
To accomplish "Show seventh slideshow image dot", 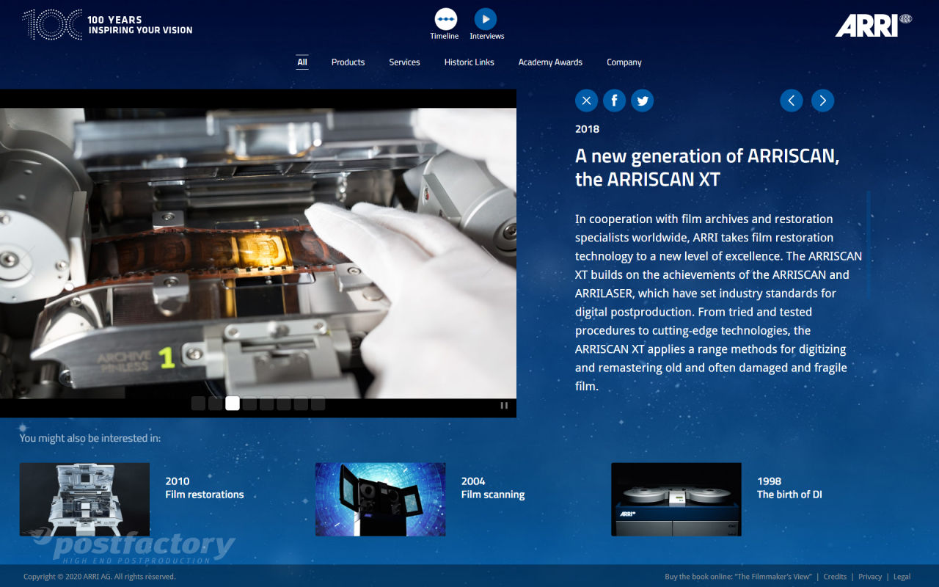I will point(301,403).
